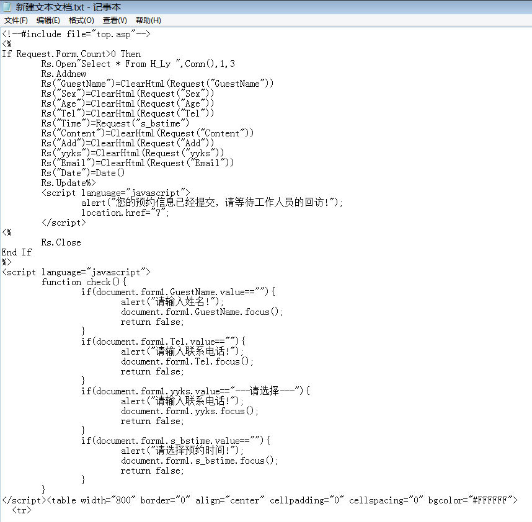Click the alert line about 您的预约信息已经提交

pyautogui.click(x=212, y=203)
